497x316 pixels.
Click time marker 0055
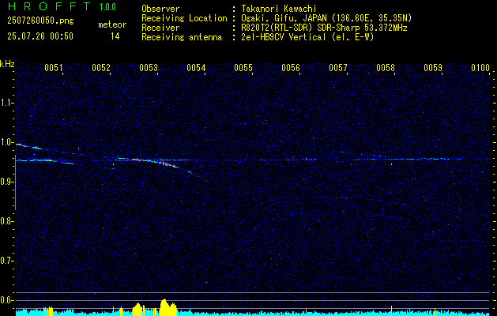(x=243, y=67)
